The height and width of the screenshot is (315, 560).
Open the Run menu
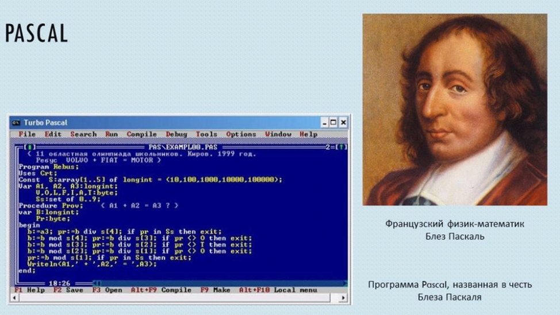[x=112, y=134]
